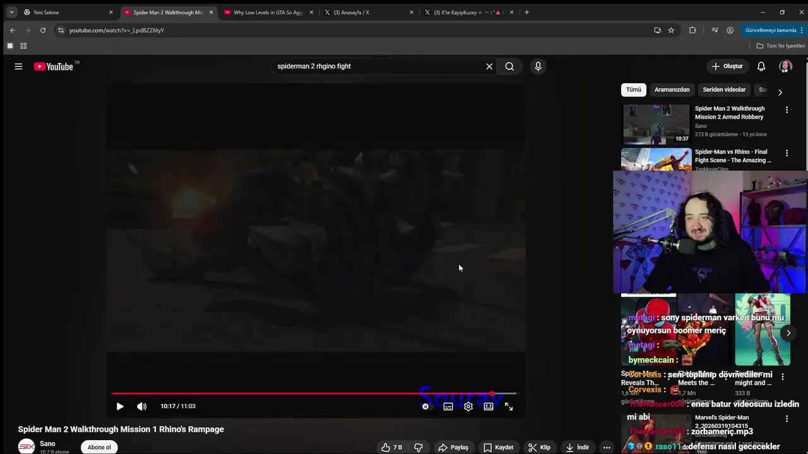Save video to playlist with Kaydet
Image resolution: width=808 pixels, height=454 pixels.
point(499,447)
